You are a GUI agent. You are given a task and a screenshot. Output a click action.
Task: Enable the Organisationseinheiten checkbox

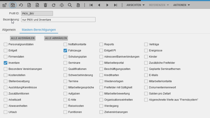coord(101,100)
